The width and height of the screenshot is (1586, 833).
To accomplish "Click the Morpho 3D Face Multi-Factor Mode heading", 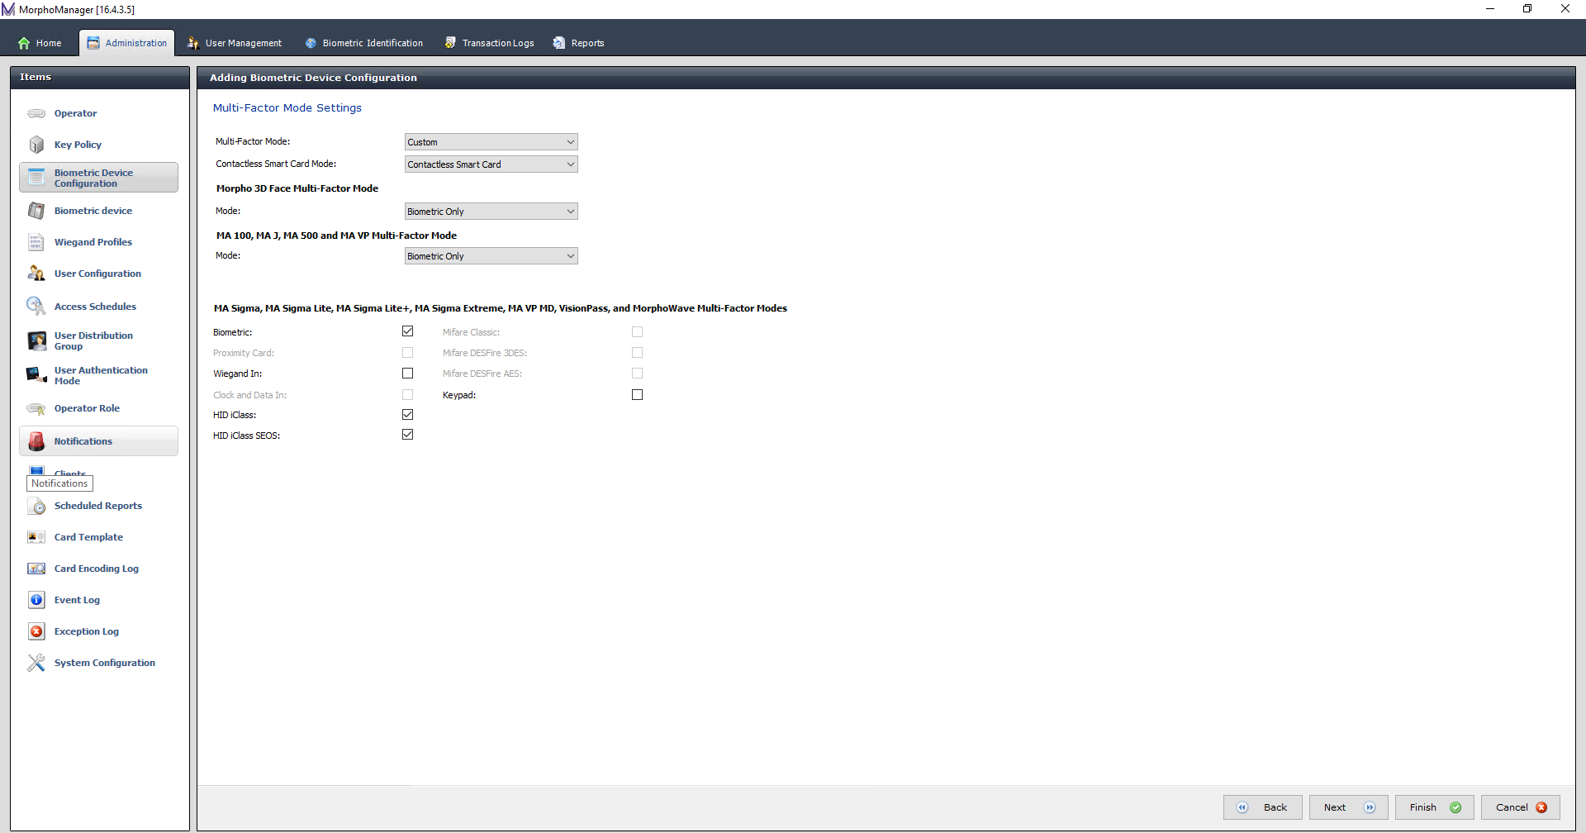I will [297, 188].
